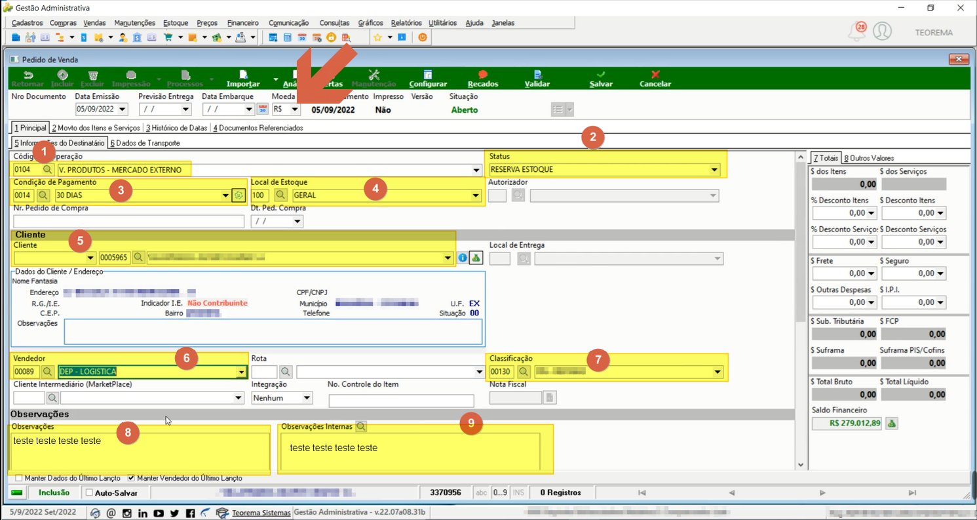Expand the Vendedor dropdown
977x520 pixels.
[x=242, y=372]
